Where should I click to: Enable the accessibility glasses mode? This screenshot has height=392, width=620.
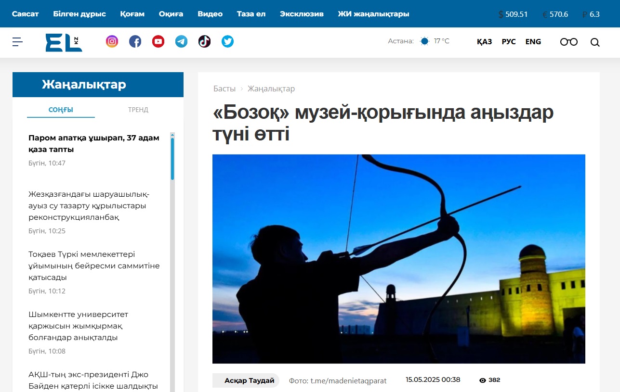(568, 42)
